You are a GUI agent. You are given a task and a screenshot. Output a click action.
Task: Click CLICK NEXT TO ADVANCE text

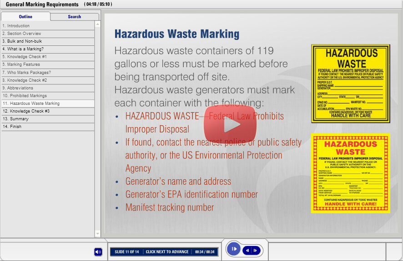167,252
